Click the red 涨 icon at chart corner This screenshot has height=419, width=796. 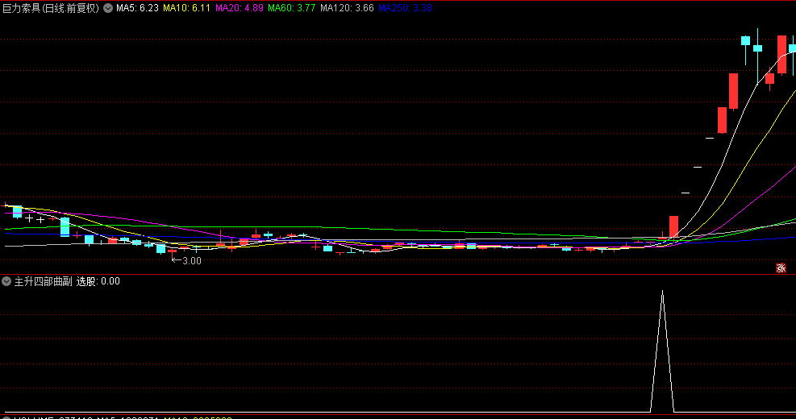point(781,268)
